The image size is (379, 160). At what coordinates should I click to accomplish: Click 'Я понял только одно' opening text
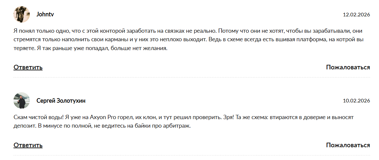pyautogui.click(x=41, y=31)
